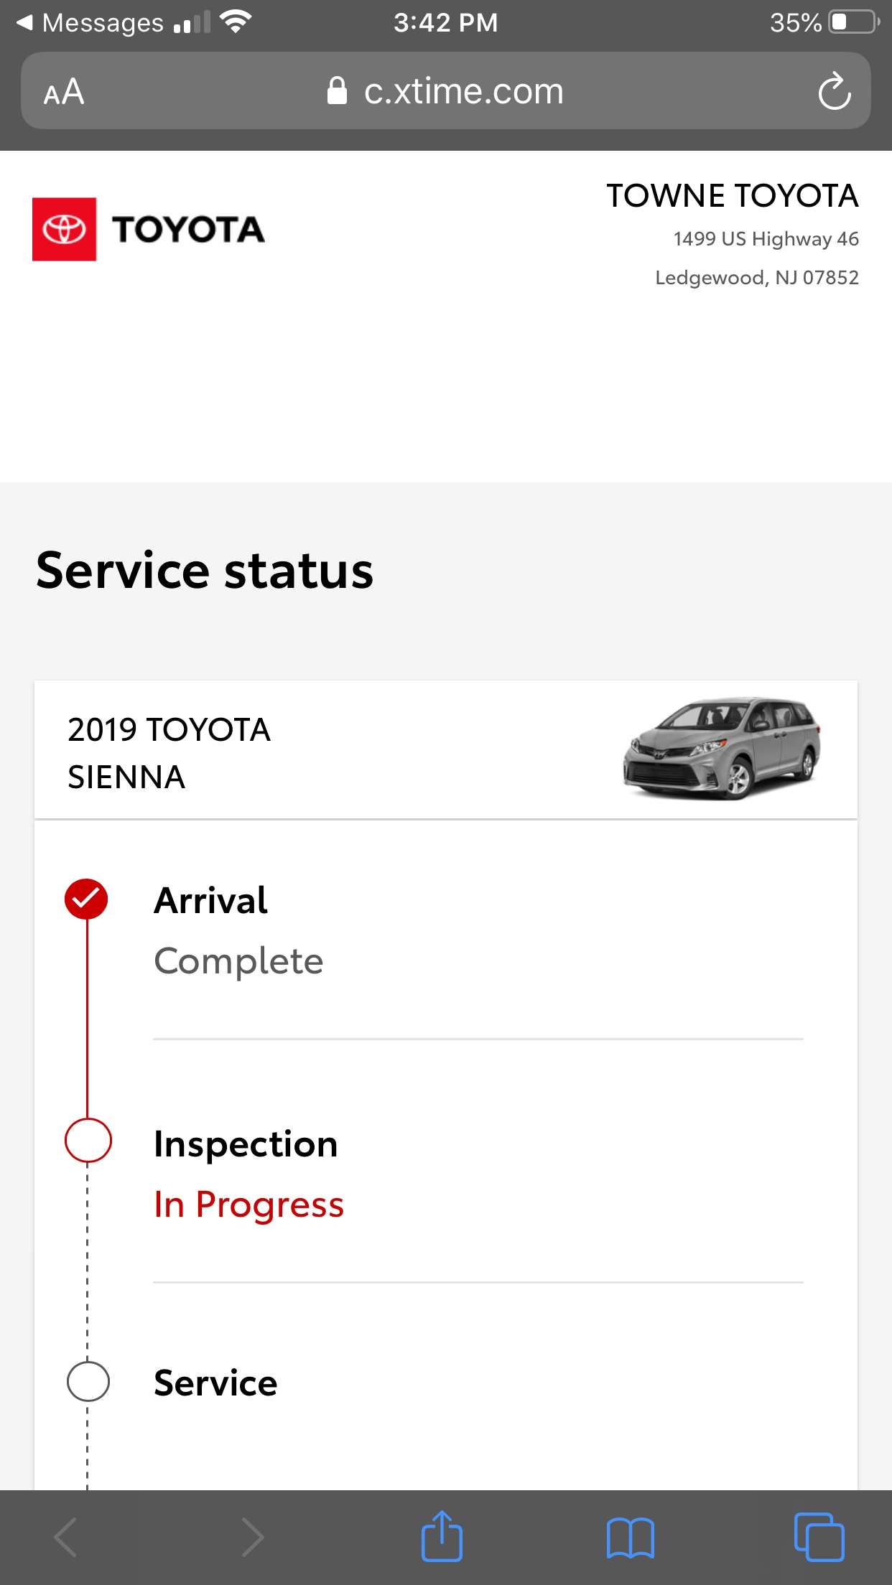Tap the browser back arrow
Image resolution: width=892 pixels, height=1585 pixels.
[x=66, y=1537]
